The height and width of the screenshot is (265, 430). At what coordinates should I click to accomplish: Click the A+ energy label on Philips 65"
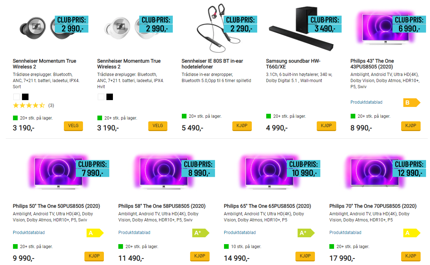pyautogui.click(x=306, y=233)
